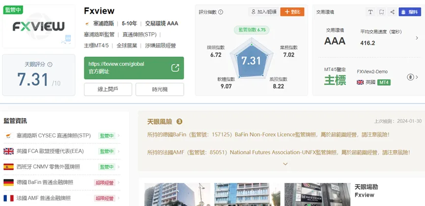Click the AMF 85051 risk warning text
The image size is (425, 206).
click(279, 153)
